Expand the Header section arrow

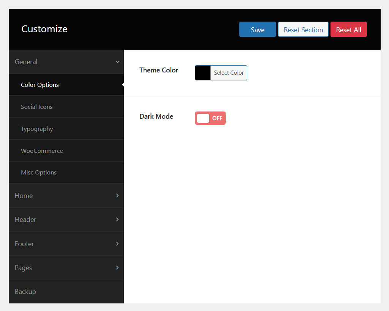[117, 219]
